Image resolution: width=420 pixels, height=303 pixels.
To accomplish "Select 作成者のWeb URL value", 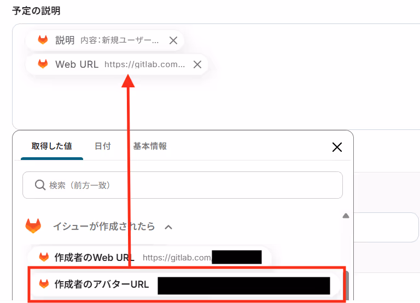I will tap(149, 257).
